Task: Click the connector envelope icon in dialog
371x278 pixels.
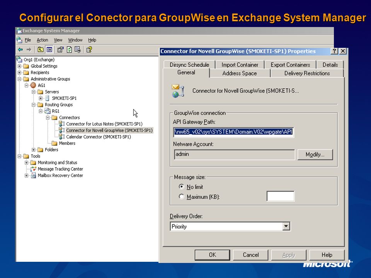Action: 178,91
